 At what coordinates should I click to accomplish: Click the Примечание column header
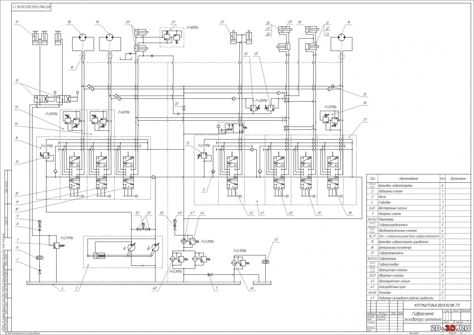tap(458, 179)
